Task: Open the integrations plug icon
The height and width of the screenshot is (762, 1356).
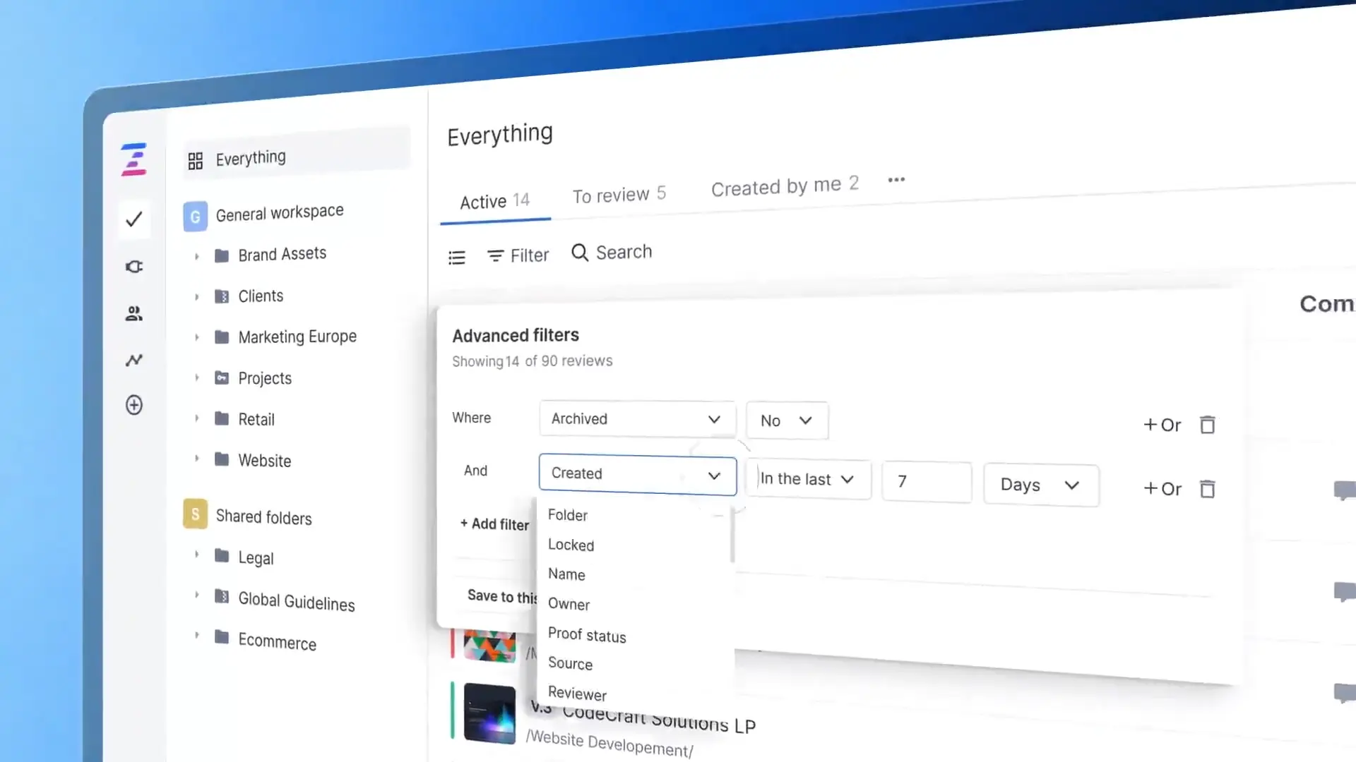Action: click(133, 266)
